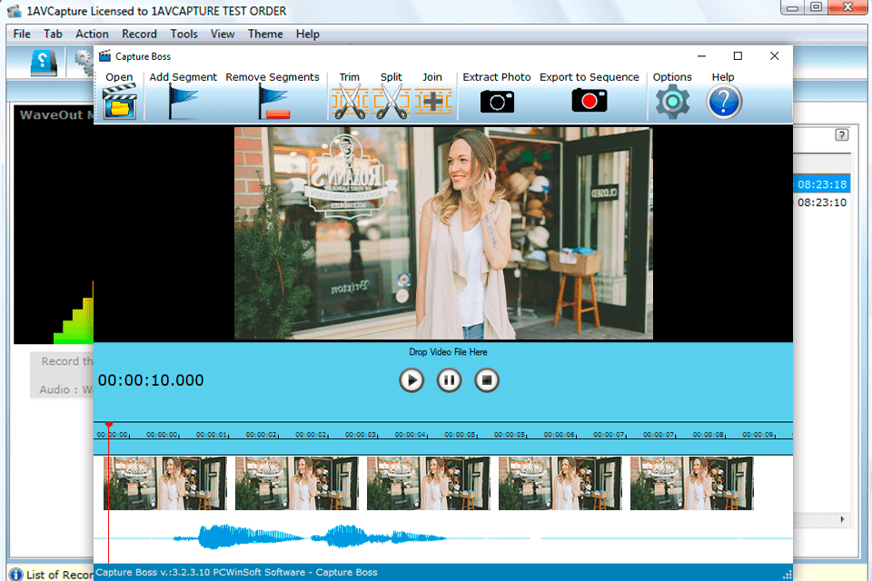The width and height of the screenshot is (872, 581).
Task: Open Capture Boss Help question icon
Action: (x=724, y=102)
